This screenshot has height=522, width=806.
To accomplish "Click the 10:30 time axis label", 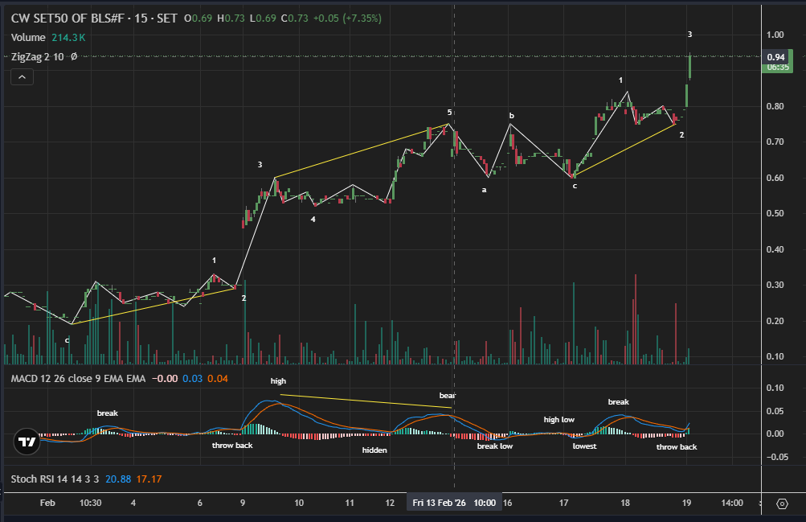I will (91, 503).
